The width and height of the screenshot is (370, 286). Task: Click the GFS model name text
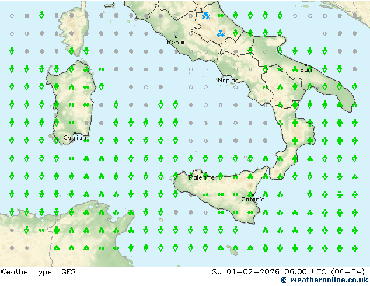tap(68, 272)
